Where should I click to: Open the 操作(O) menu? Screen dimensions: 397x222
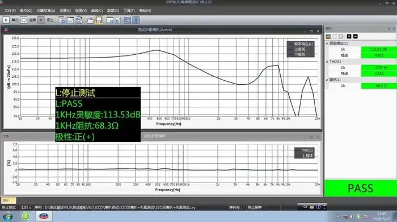tap(26, 11)
